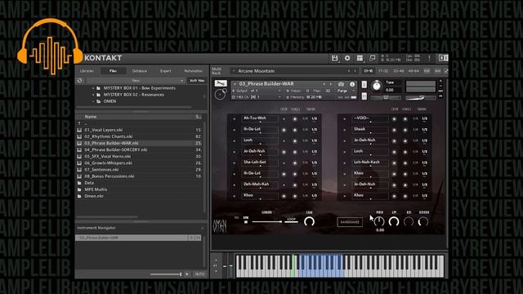Click the lower M mute button
The height and width of the screenshot is (294, 523).
click(364, 96)
